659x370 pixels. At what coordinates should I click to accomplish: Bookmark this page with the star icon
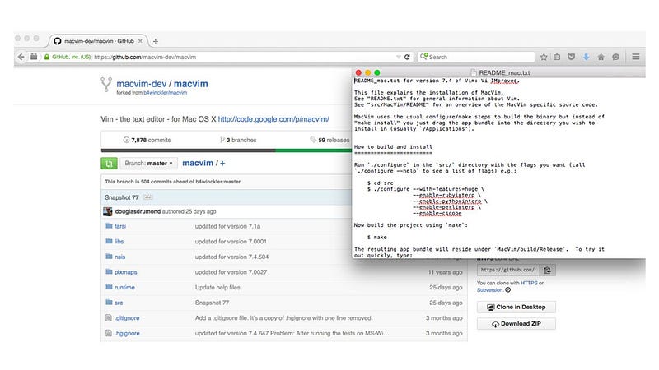click(x=544, y=57)
